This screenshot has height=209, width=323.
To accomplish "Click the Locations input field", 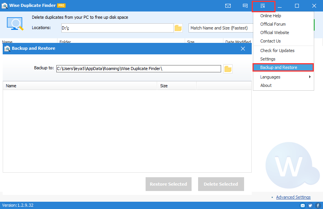I will coord(117,28).
